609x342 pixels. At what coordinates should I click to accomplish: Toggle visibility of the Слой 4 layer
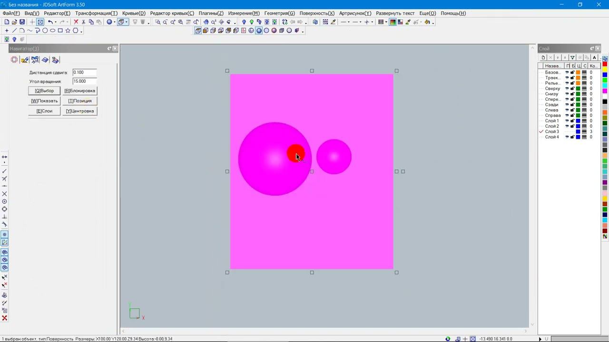click(x=567, y=137)
